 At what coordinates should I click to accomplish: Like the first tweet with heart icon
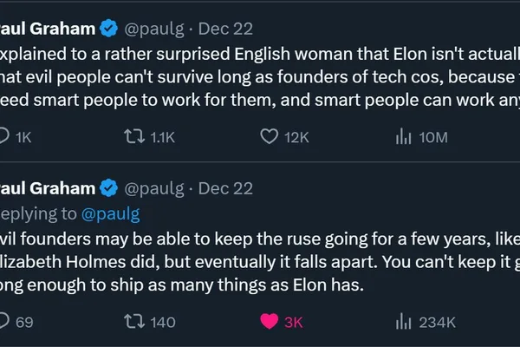tap(269, 136)
